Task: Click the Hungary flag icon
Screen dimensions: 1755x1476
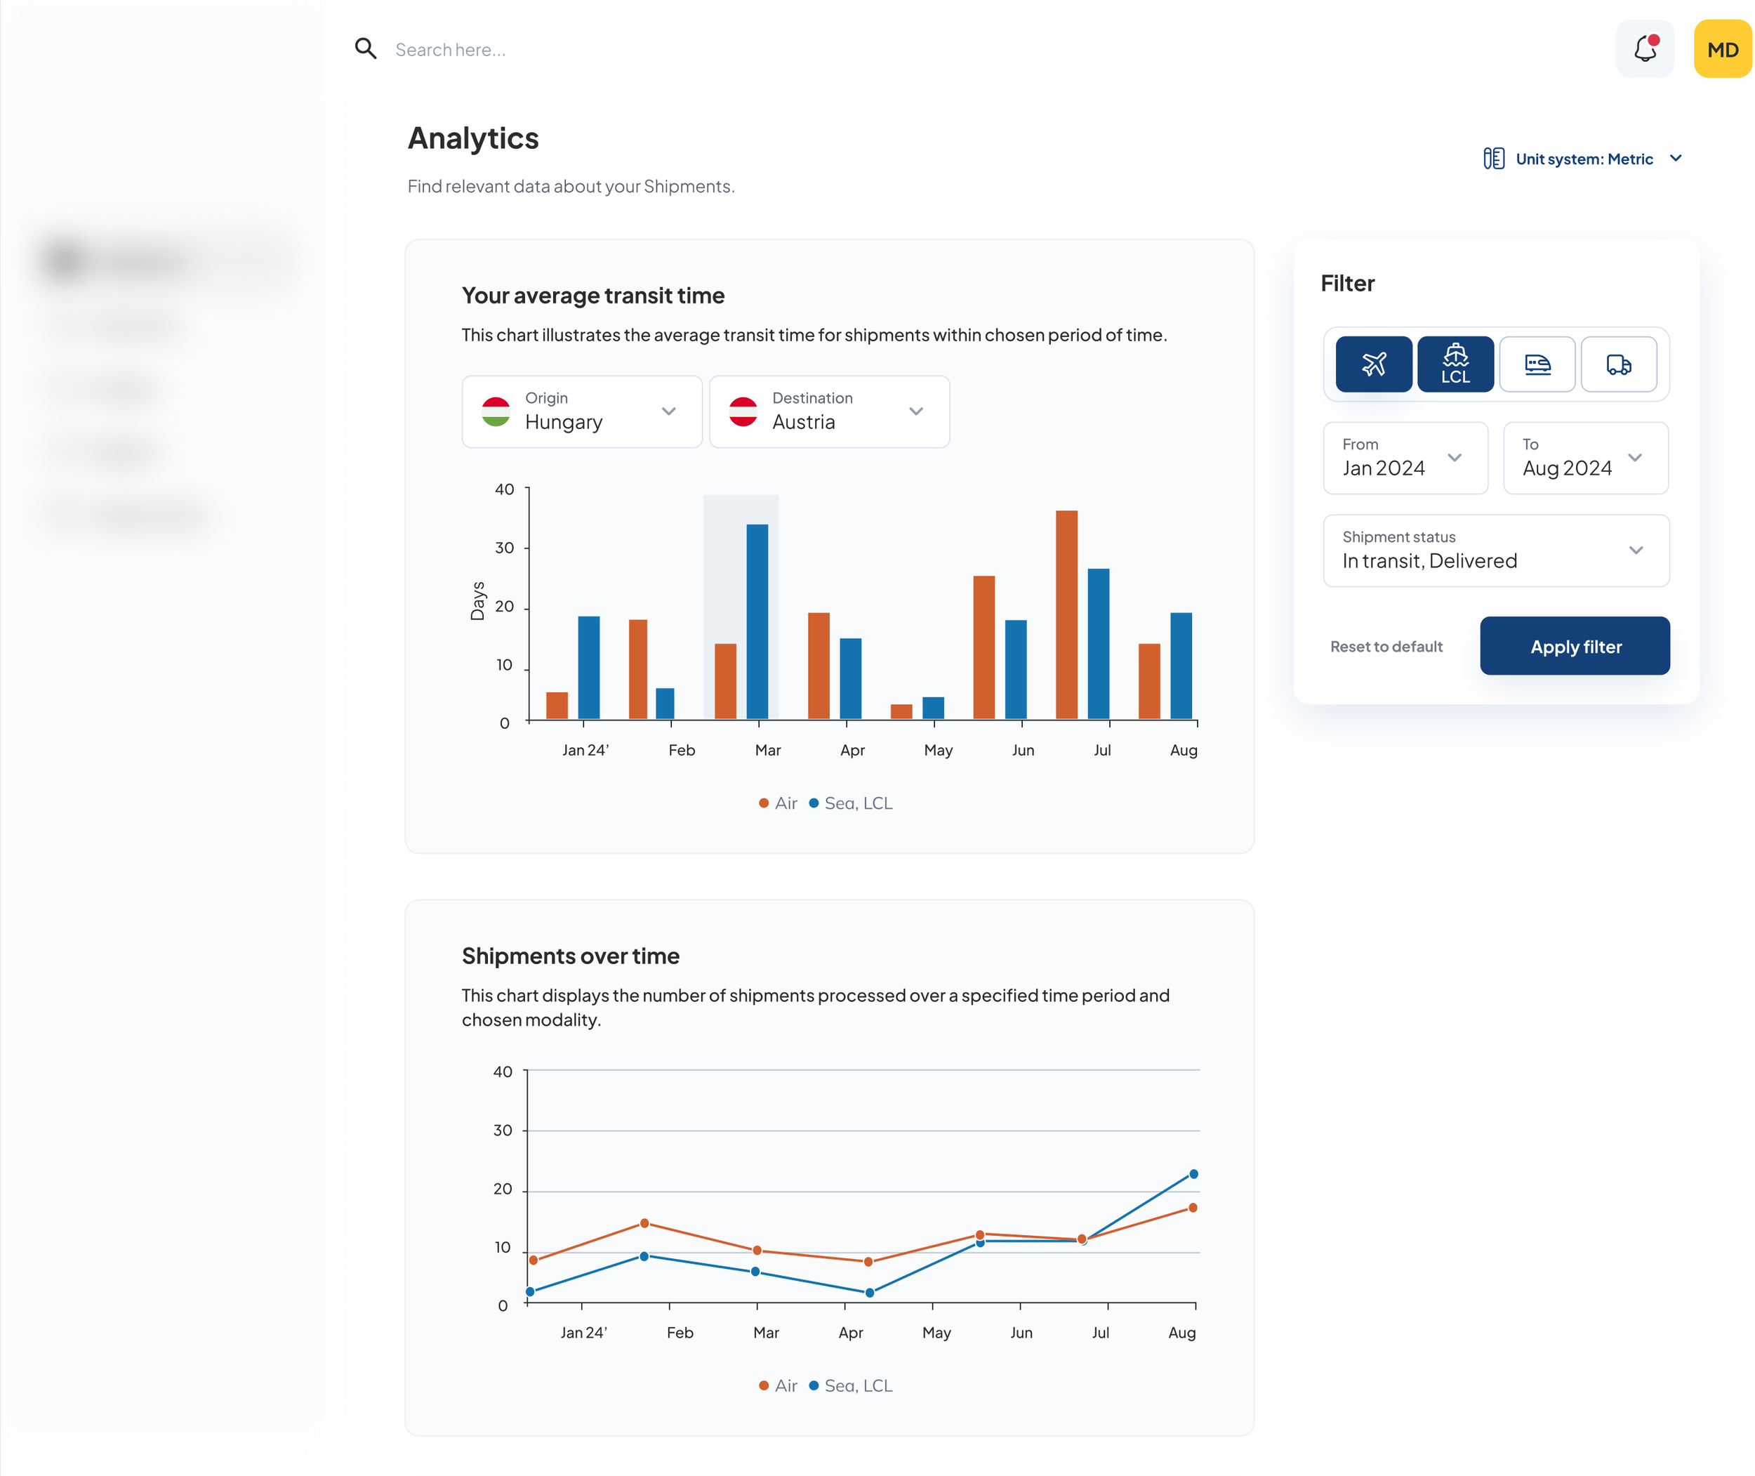Action: (x=496, y=411)
